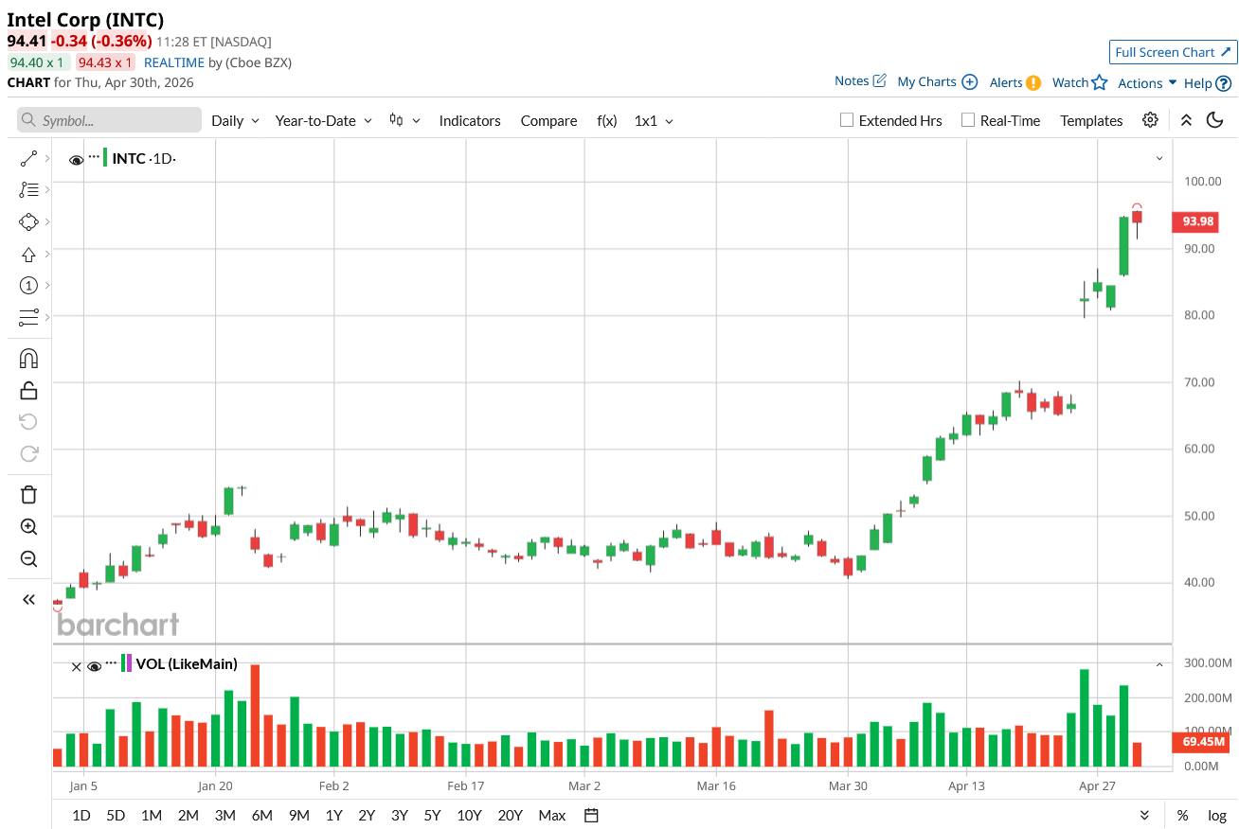This screenshot has width=1239, height=829.
Task: Open the f(x) expressions menu
Action: [607, 120]
